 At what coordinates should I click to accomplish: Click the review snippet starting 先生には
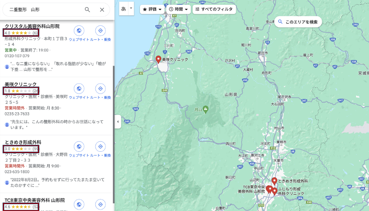[x=57, y=124]
